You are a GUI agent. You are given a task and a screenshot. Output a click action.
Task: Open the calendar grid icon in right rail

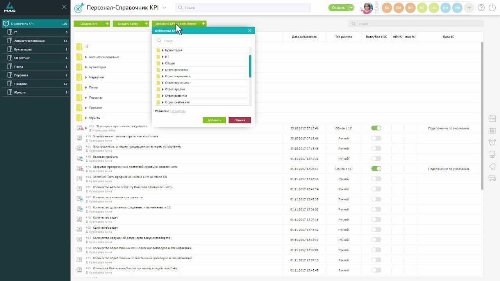492,130
